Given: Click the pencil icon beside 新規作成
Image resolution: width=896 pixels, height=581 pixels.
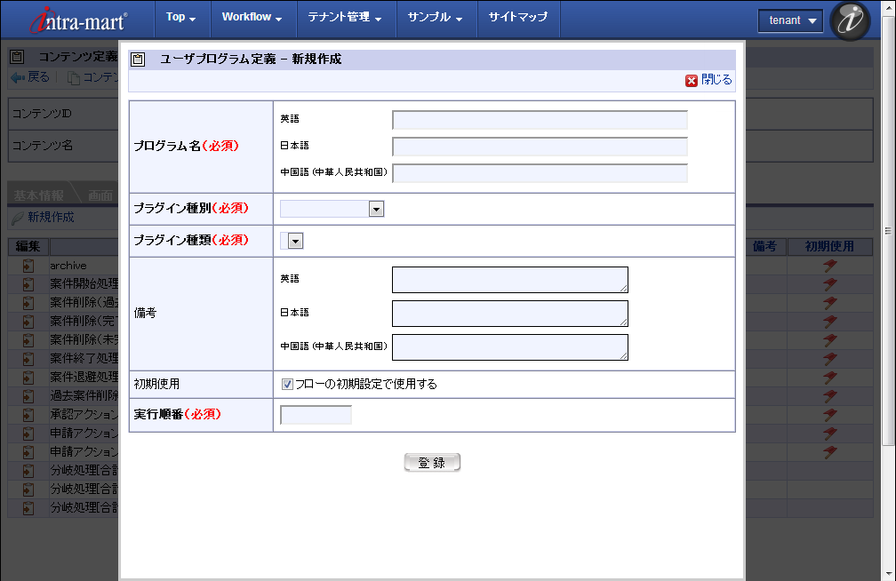Looking at the screenshot, I should point(17,218).
